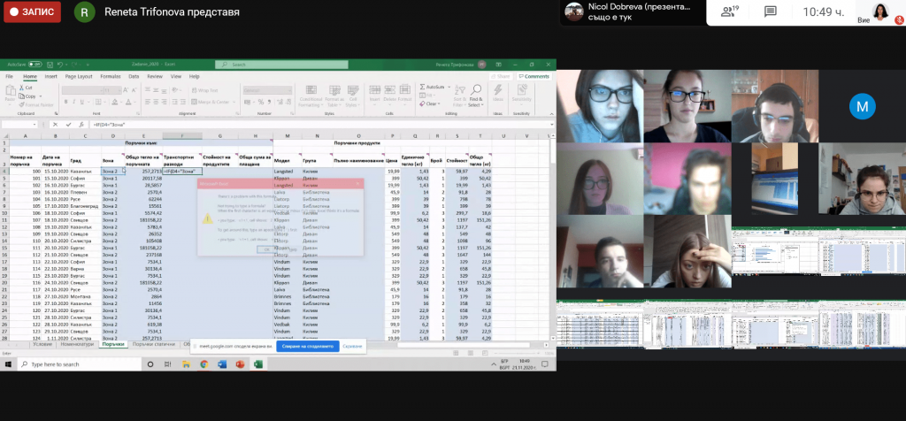Select the Поръчки статични sheet tab
The image size is (906, 421).
[154, 345]
